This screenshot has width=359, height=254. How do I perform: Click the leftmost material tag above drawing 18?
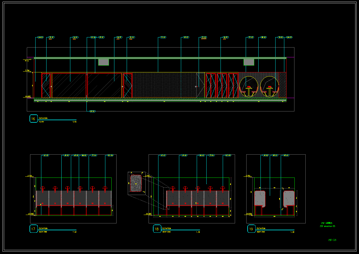pyautogui.click(x=163, y=155)
